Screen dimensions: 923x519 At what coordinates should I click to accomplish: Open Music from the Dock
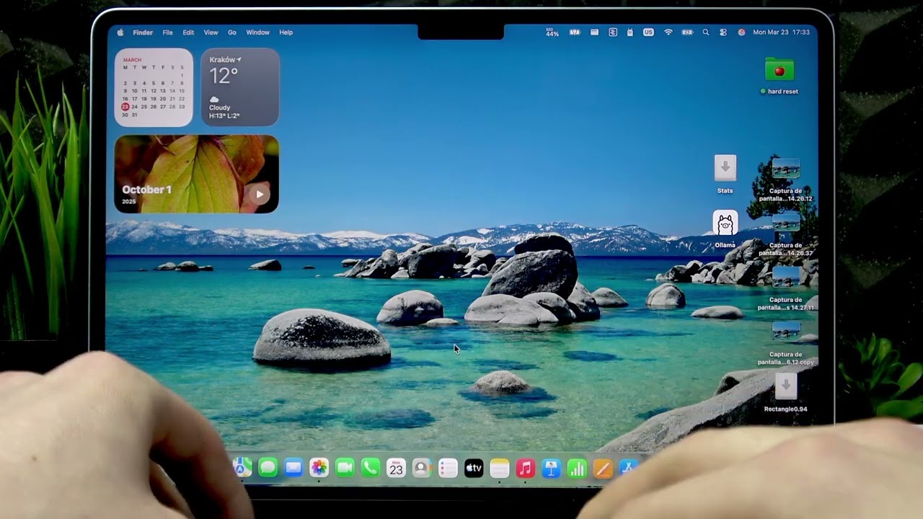tap(525, 469)
